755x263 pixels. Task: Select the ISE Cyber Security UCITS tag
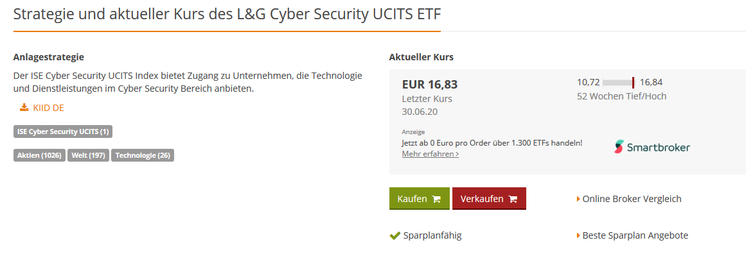[63, 131]
